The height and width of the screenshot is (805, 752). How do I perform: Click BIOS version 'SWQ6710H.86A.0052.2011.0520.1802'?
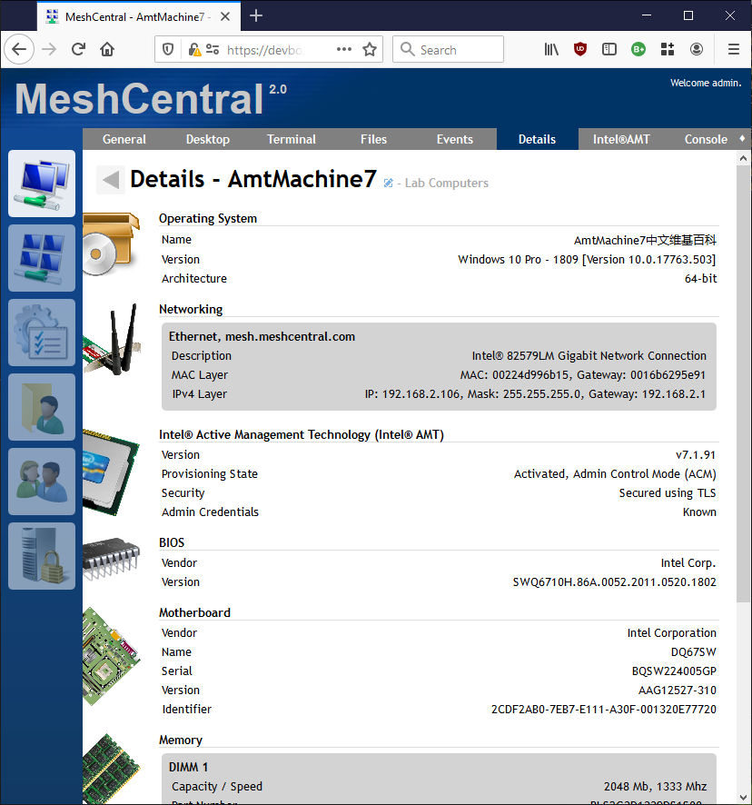pyautogui.click(x=615, y=581)
